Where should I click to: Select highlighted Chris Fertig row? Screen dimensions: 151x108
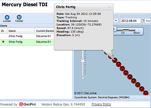point(27,42)
